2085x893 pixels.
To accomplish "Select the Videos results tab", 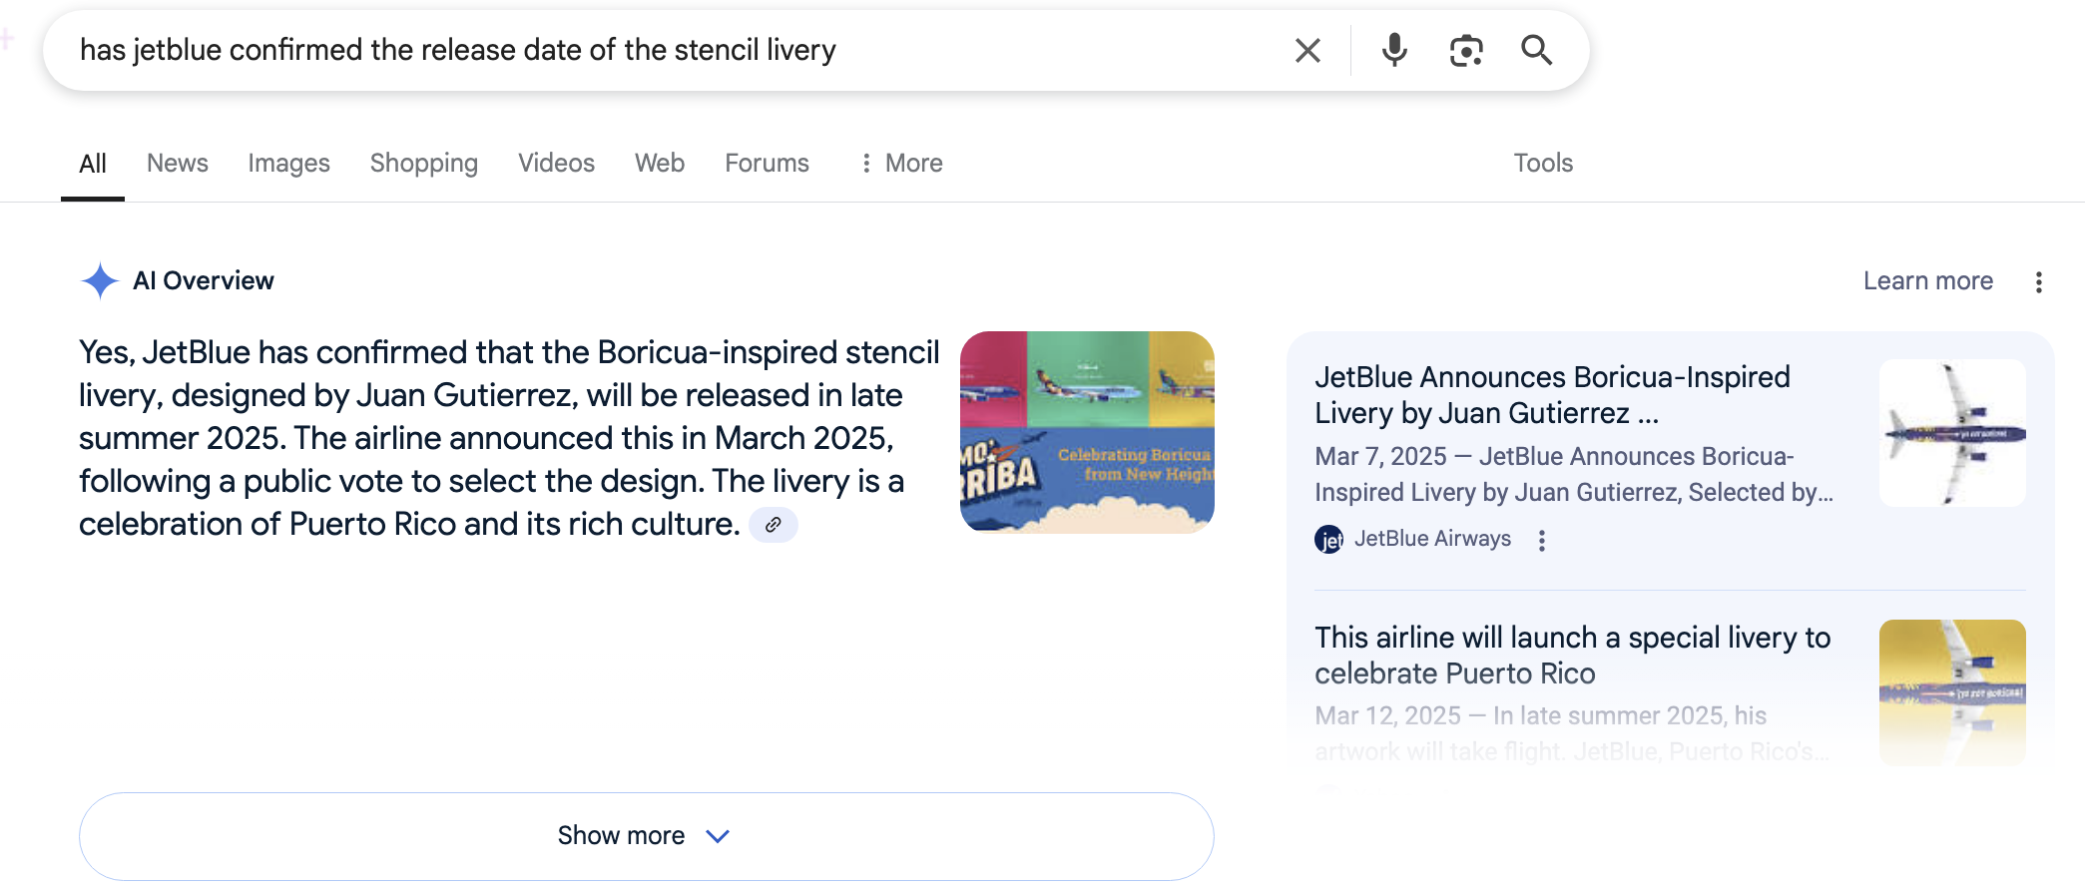I will coord(556,163).
